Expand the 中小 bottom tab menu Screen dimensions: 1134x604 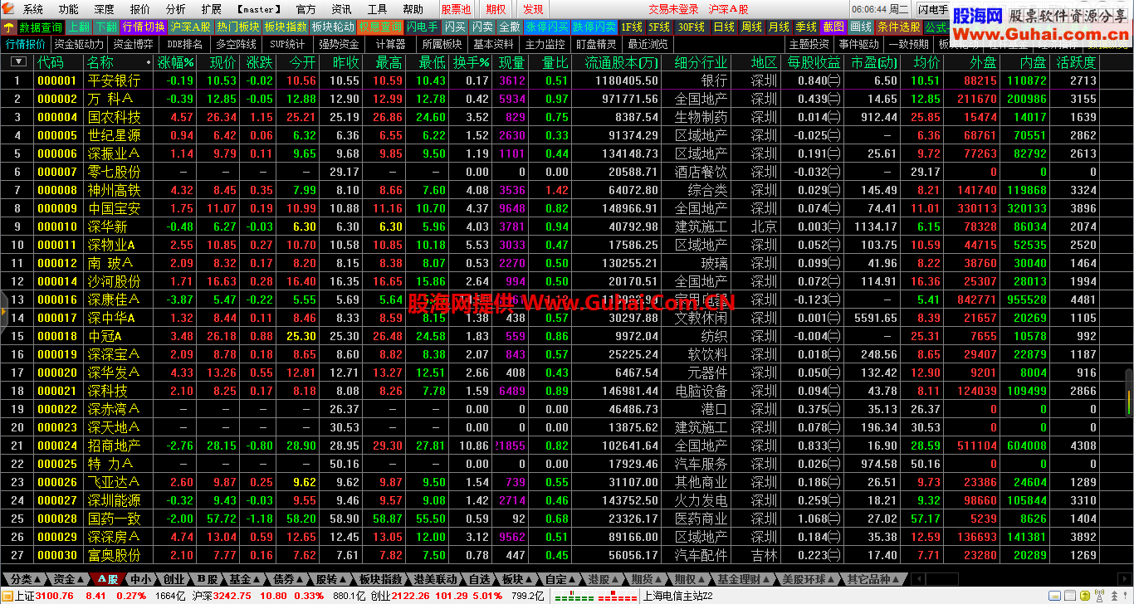[141, 579]
